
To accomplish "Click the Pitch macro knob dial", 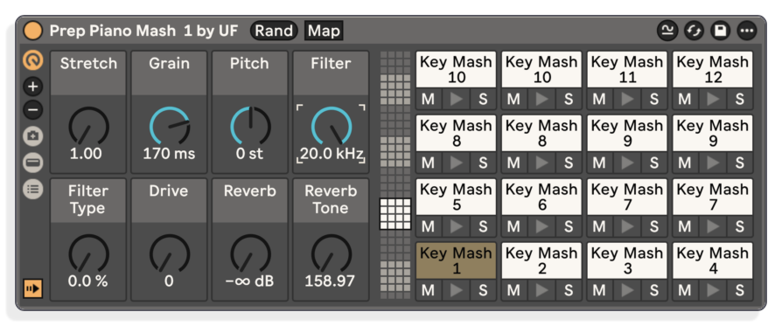I will [250, 126].
